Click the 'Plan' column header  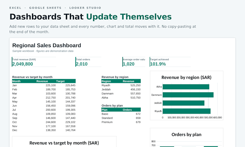pyautogui.click(x=104, y=110)
